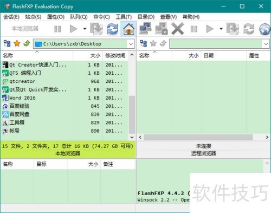Click remote list scroll right arrow

click(x=267, y=137)
